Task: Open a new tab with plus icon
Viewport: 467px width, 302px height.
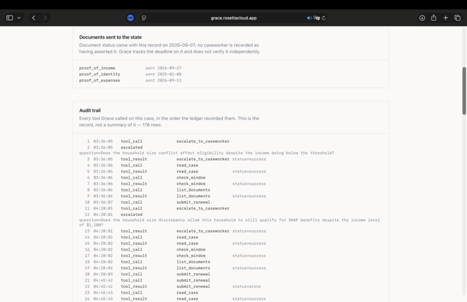Action: (x=446, y=18)
